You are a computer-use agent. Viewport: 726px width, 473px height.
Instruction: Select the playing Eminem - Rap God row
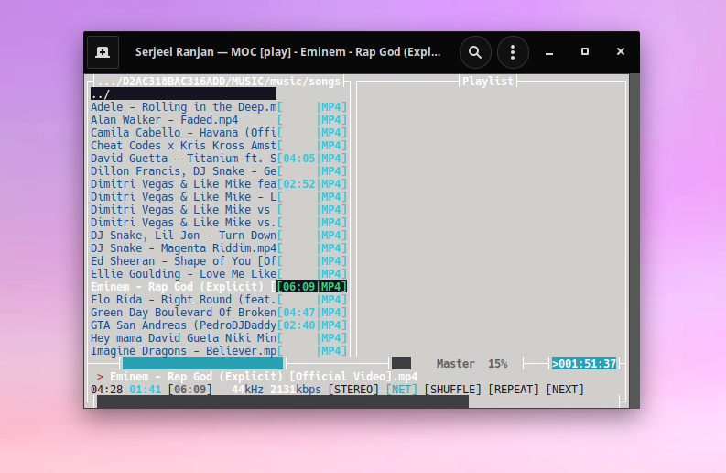pos(219,287)
